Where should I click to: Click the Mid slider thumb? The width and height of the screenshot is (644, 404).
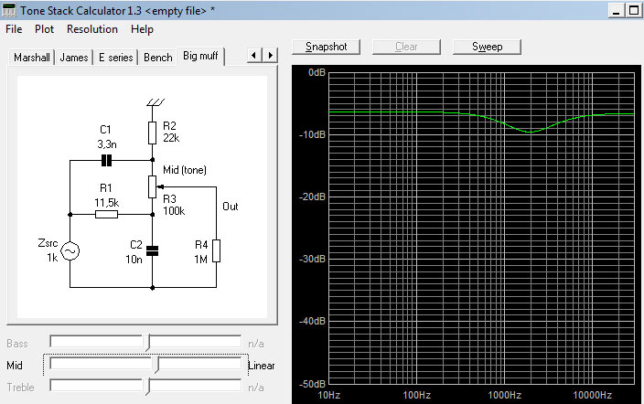pos(156,365)
